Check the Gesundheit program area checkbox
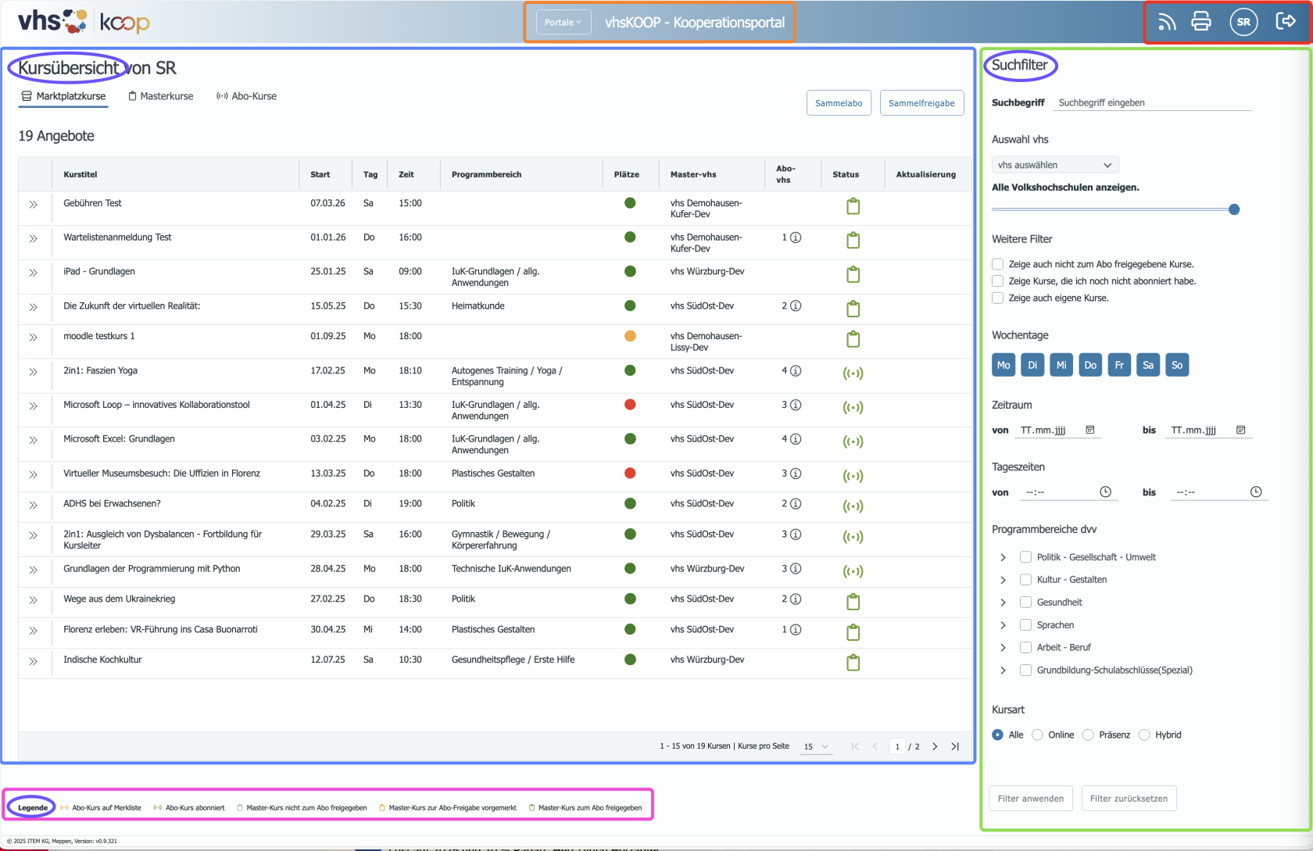 (1025, 602)
